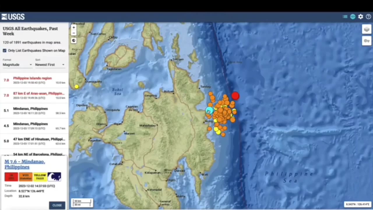Screen dimensions: 373x210
Task: Click the Location 8.527°N 126.449°E value
Action: pyautogui.click(x=31, y=191)
